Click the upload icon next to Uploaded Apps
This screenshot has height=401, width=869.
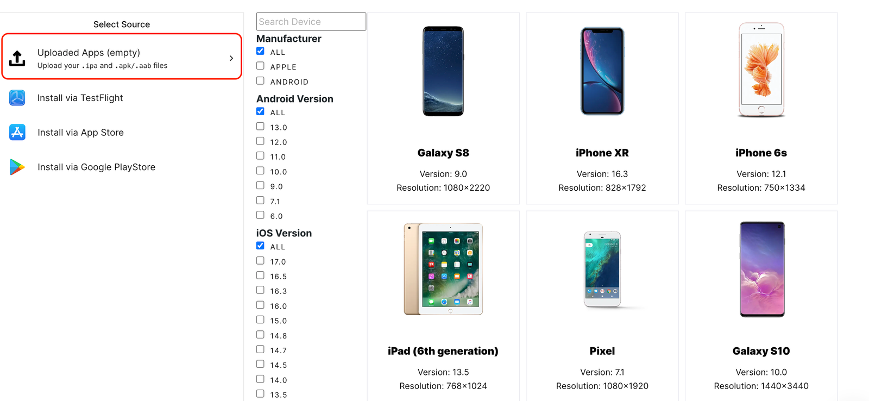[17, 57]
